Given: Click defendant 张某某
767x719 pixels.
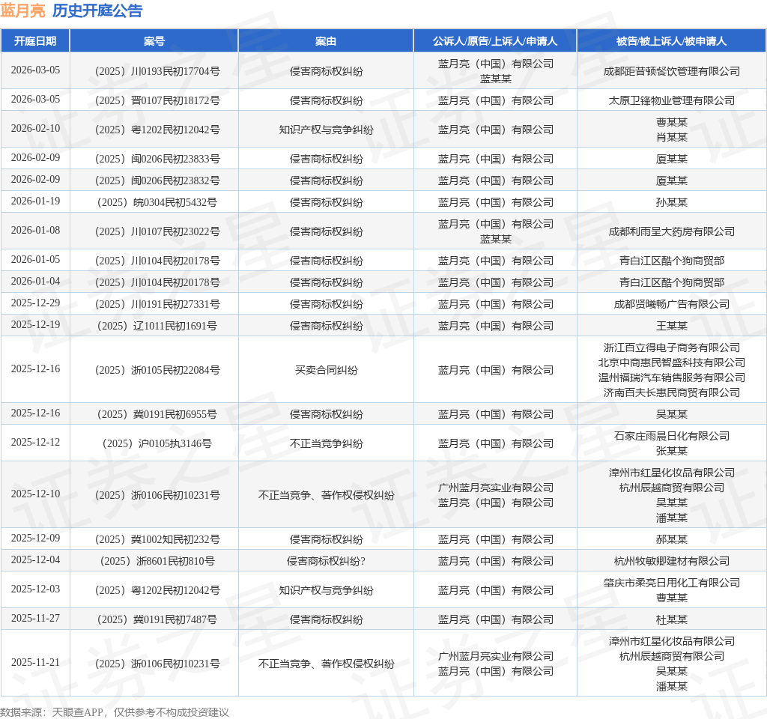Looking at the screenshot, I should coord(671,451).
